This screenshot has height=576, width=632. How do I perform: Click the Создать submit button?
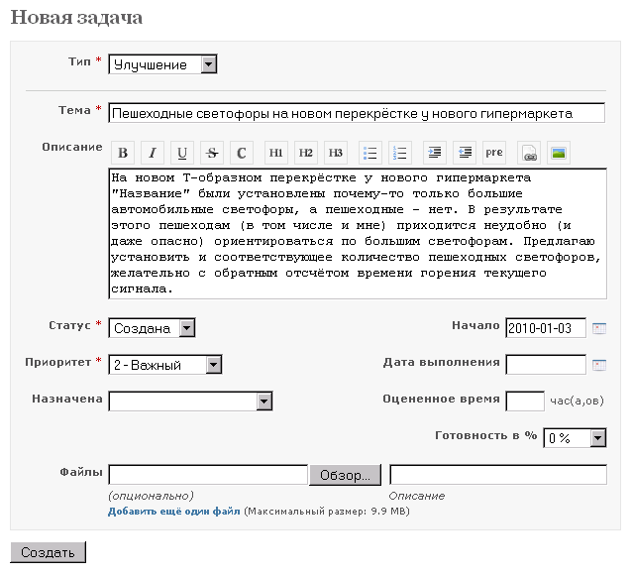tap(48, 552)
